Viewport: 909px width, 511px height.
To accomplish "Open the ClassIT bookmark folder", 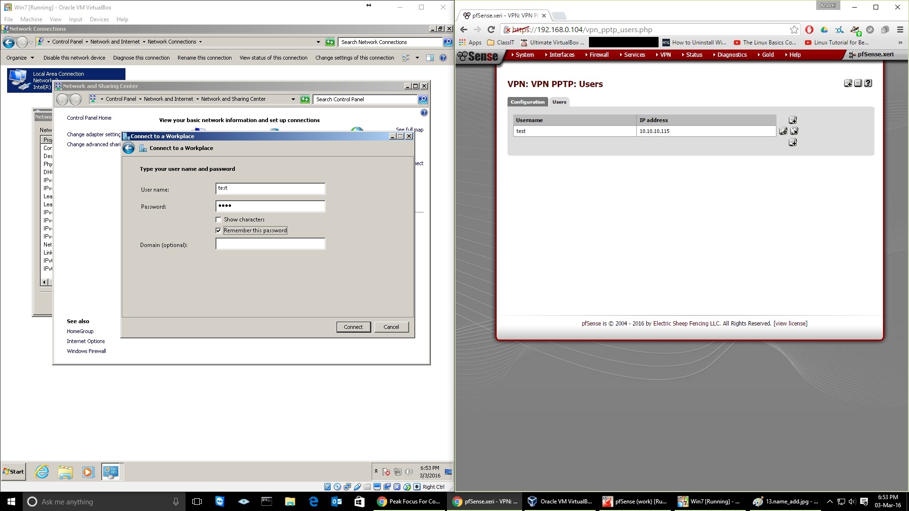I will [501, 43].
